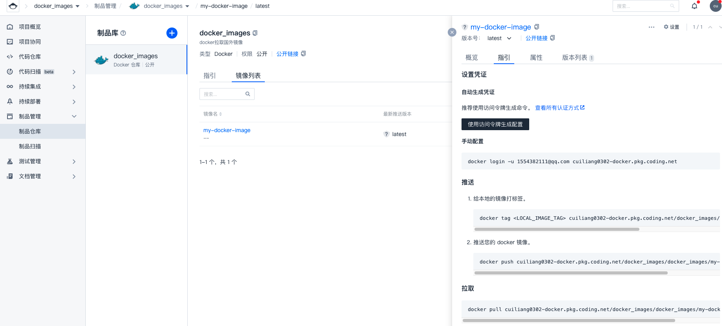The height and width of the screenshot is (326, 722).
Task: Switch to the repository 指引 tab
Action: point(210,76)
